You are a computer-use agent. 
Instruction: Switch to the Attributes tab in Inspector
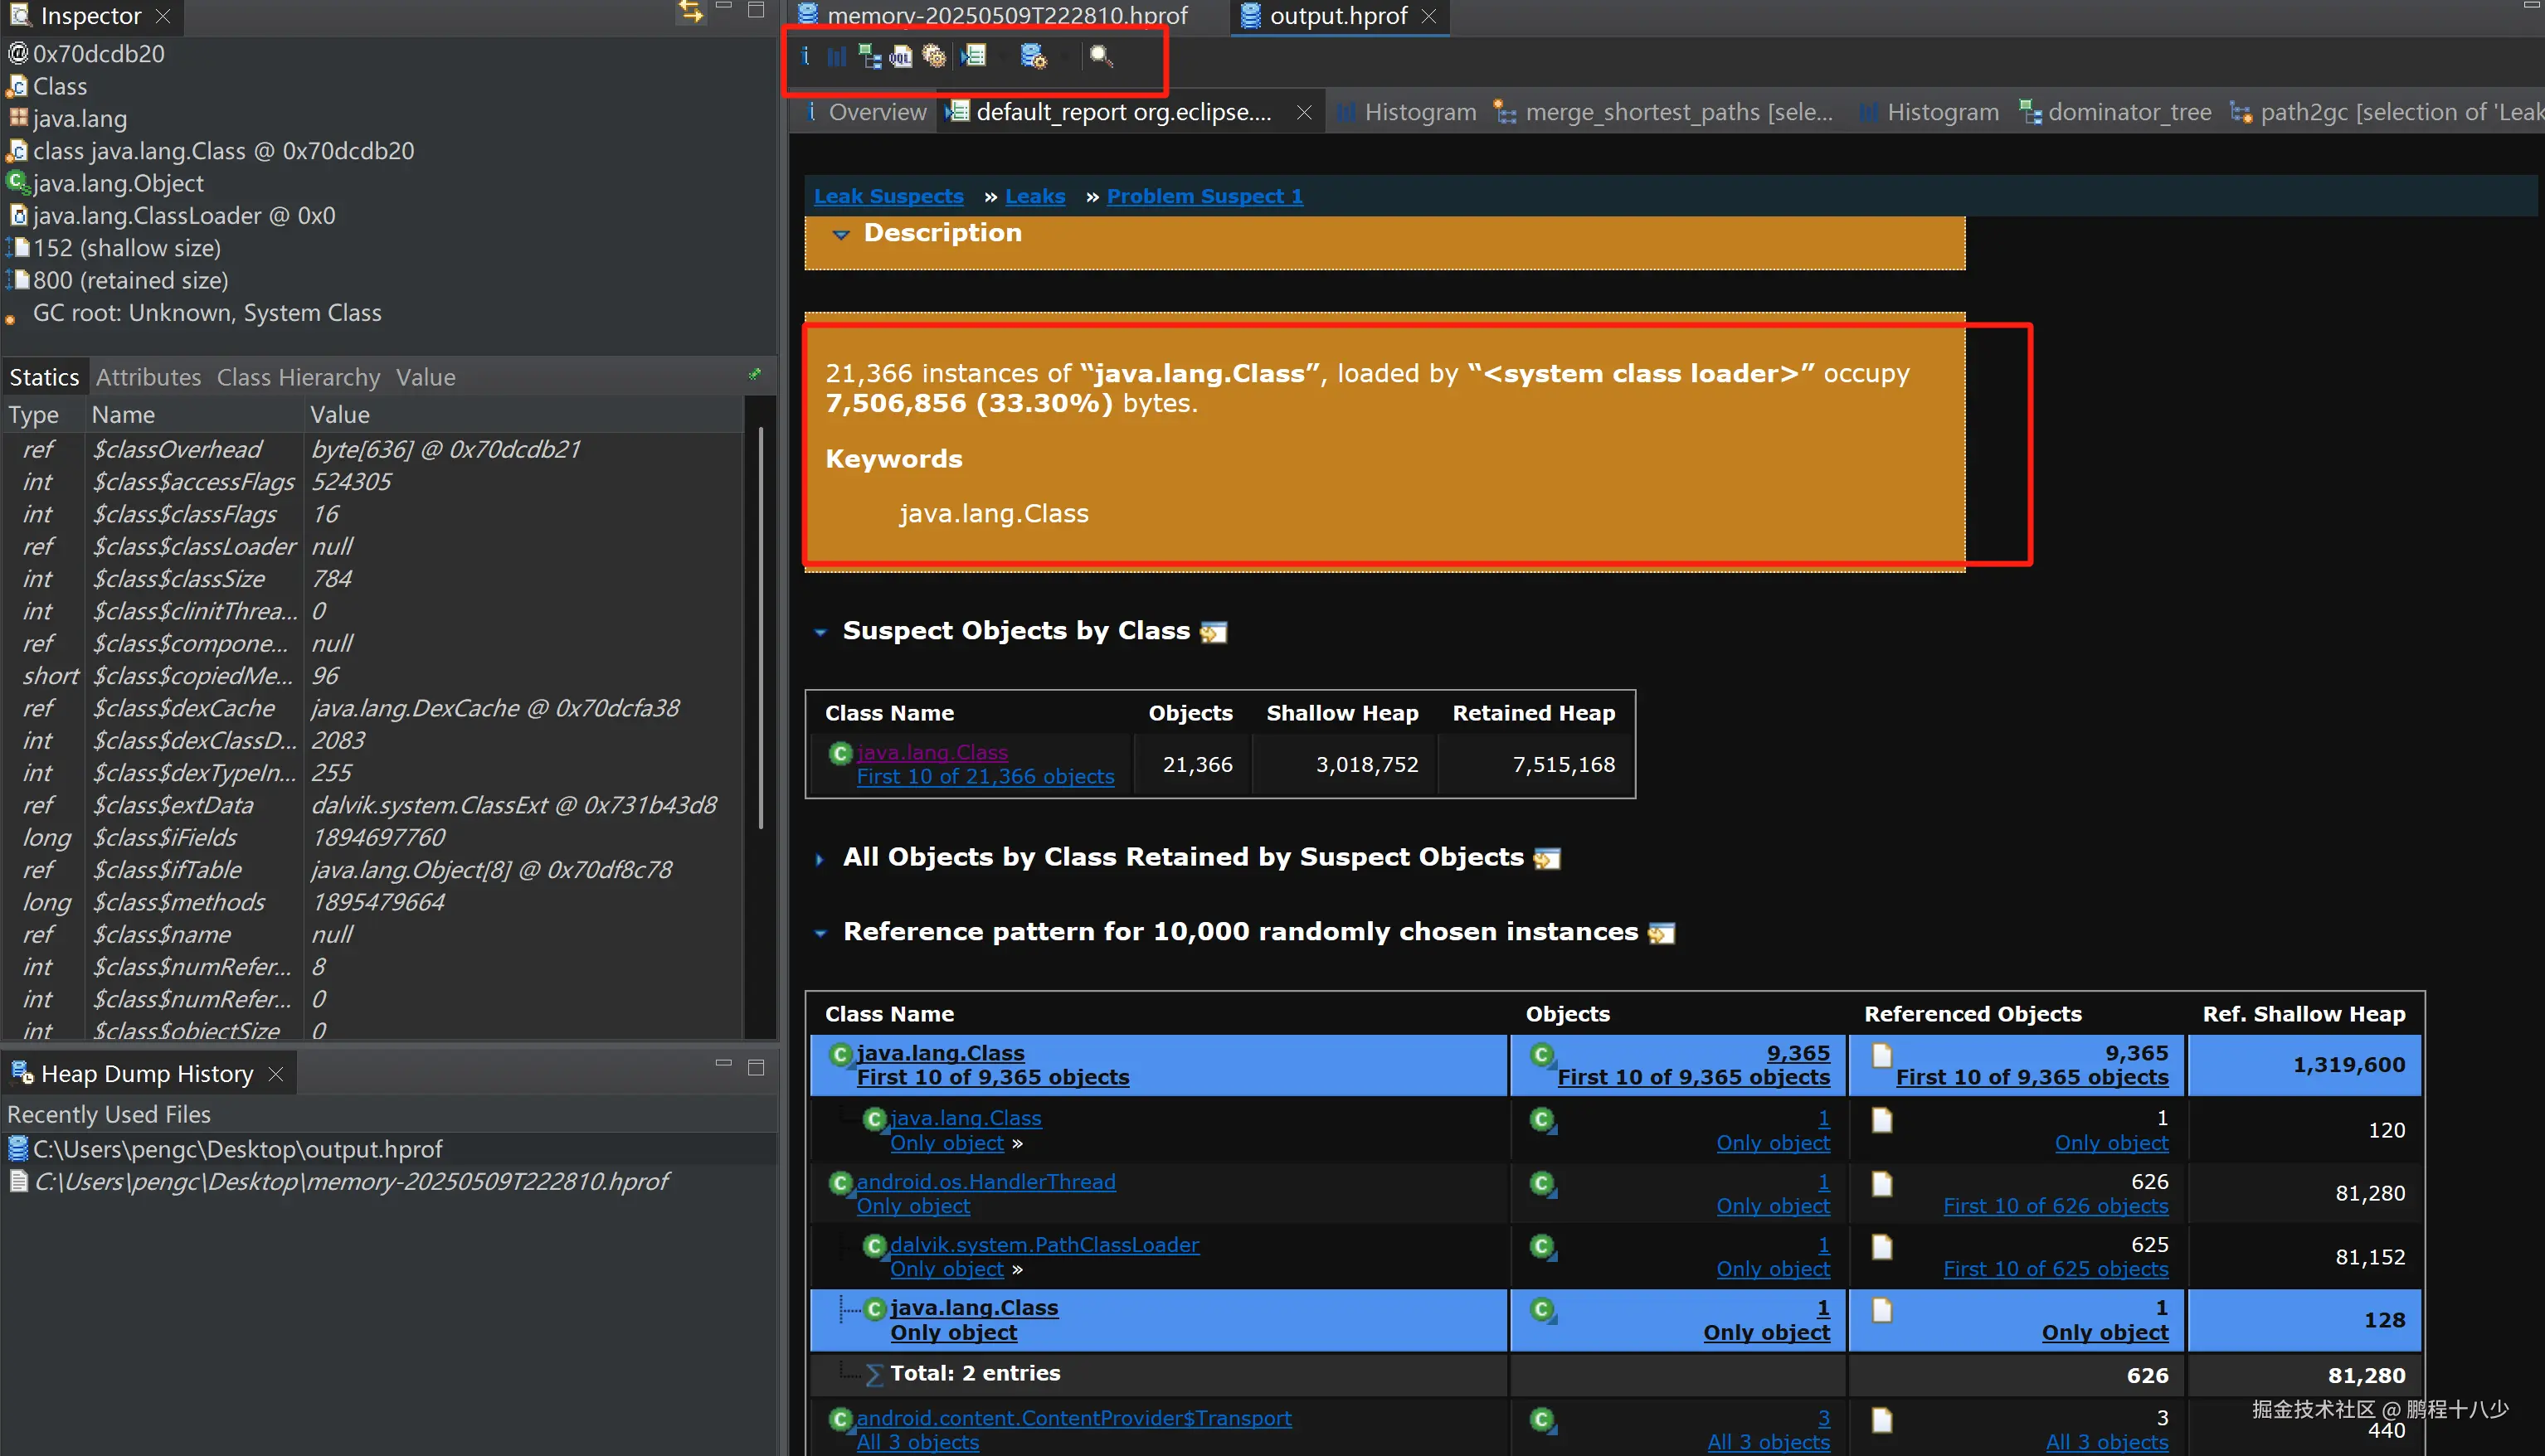tap(148, 377)
